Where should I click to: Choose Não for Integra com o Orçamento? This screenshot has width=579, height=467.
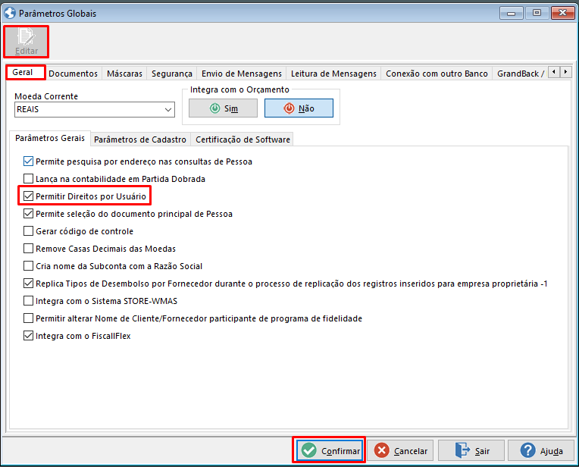[299, 108]
